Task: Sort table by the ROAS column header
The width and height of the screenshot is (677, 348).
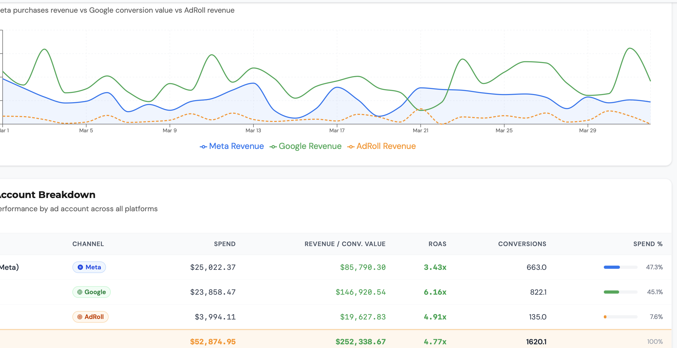Action: [437, 244]
